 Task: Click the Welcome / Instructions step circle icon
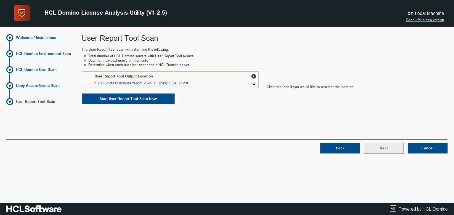[10, 37]
